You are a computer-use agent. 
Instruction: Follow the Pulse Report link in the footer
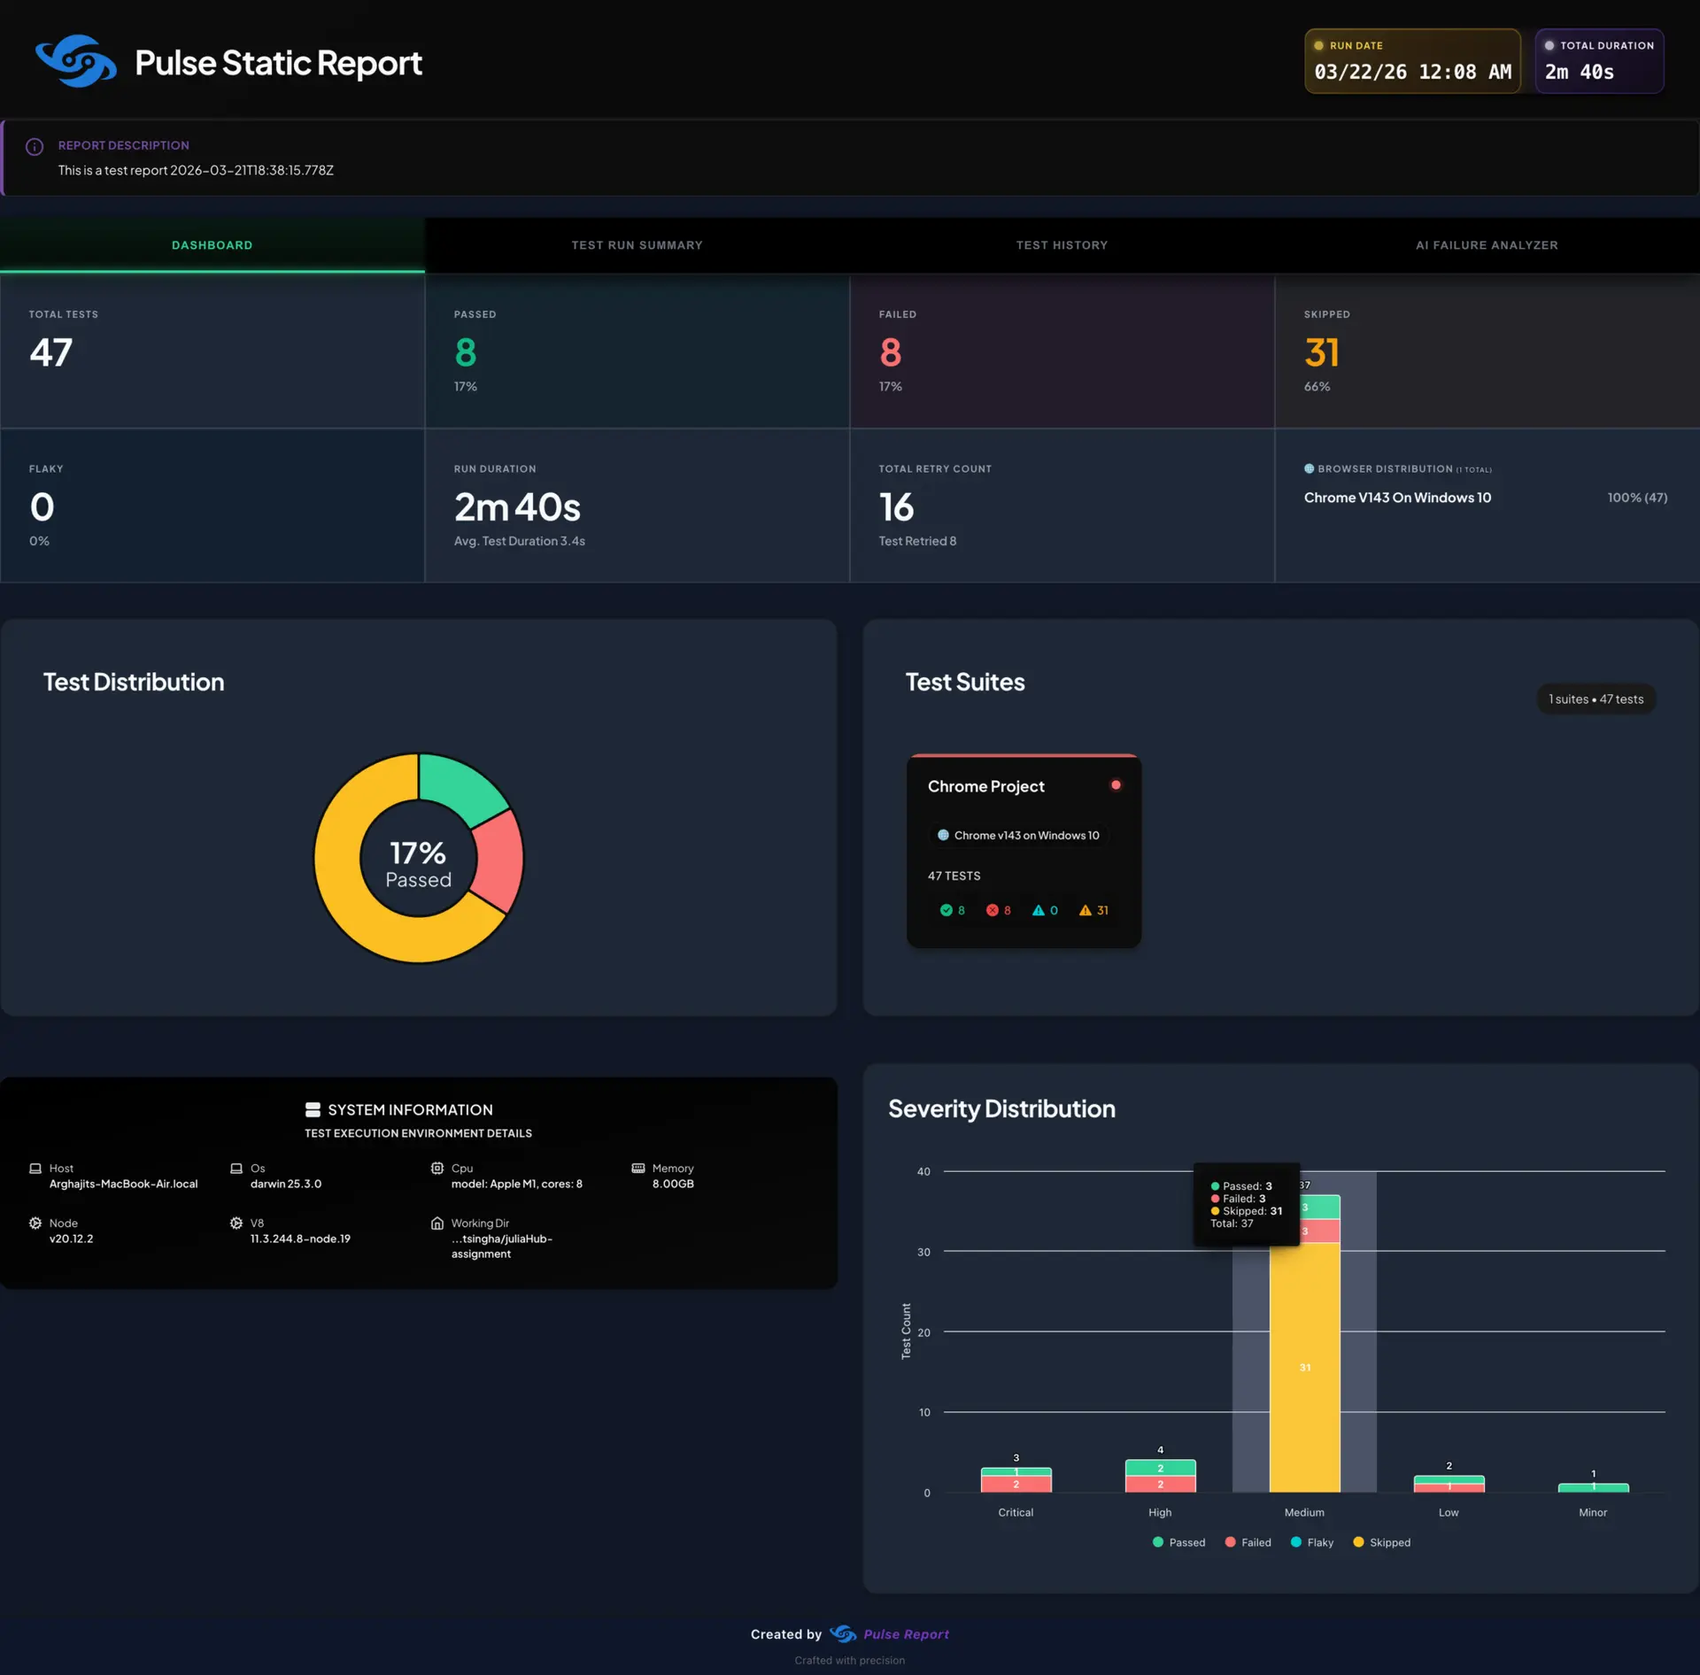tap(906, 1634)
